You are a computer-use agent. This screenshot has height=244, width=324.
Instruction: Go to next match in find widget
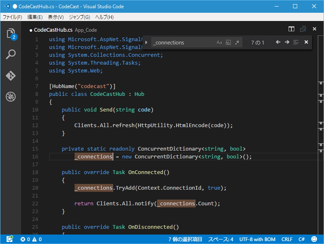tap(287, 42)
